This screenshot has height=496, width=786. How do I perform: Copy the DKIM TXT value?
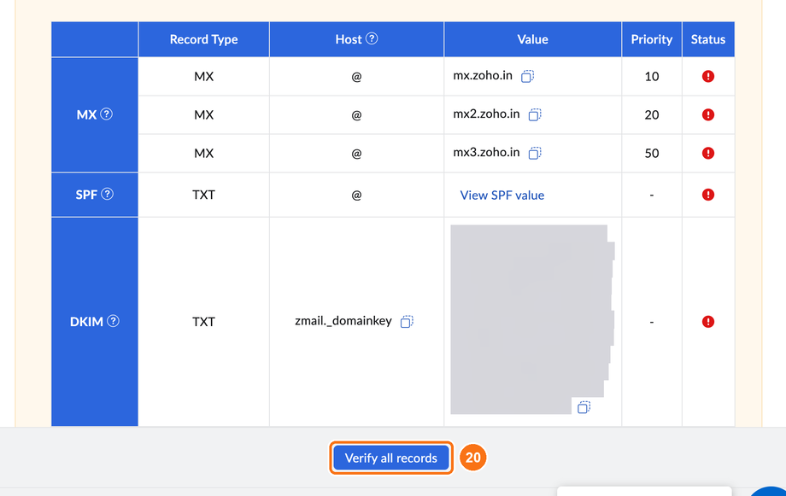[584, 407]
